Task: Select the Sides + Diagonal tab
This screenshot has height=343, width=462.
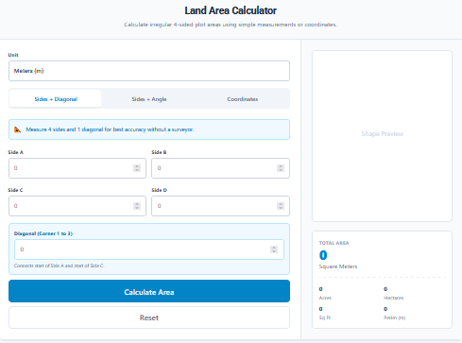Action: click(x=56, y=99)
